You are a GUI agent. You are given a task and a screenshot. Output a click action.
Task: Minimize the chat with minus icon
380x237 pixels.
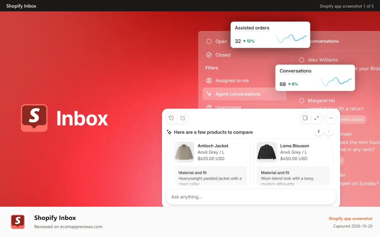click(x=331, y=118)
